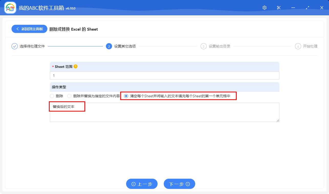Open the settings gear in the title bar
The height and width of the screenshot is (194, 329).
point(264,8)
